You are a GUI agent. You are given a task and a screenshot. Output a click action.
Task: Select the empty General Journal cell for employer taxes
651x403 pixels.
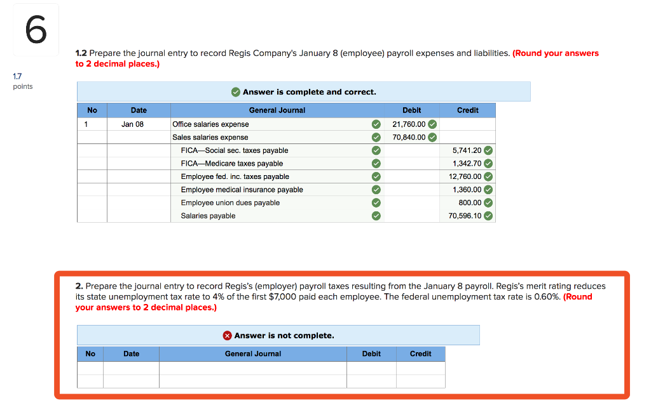coord(252,368)
